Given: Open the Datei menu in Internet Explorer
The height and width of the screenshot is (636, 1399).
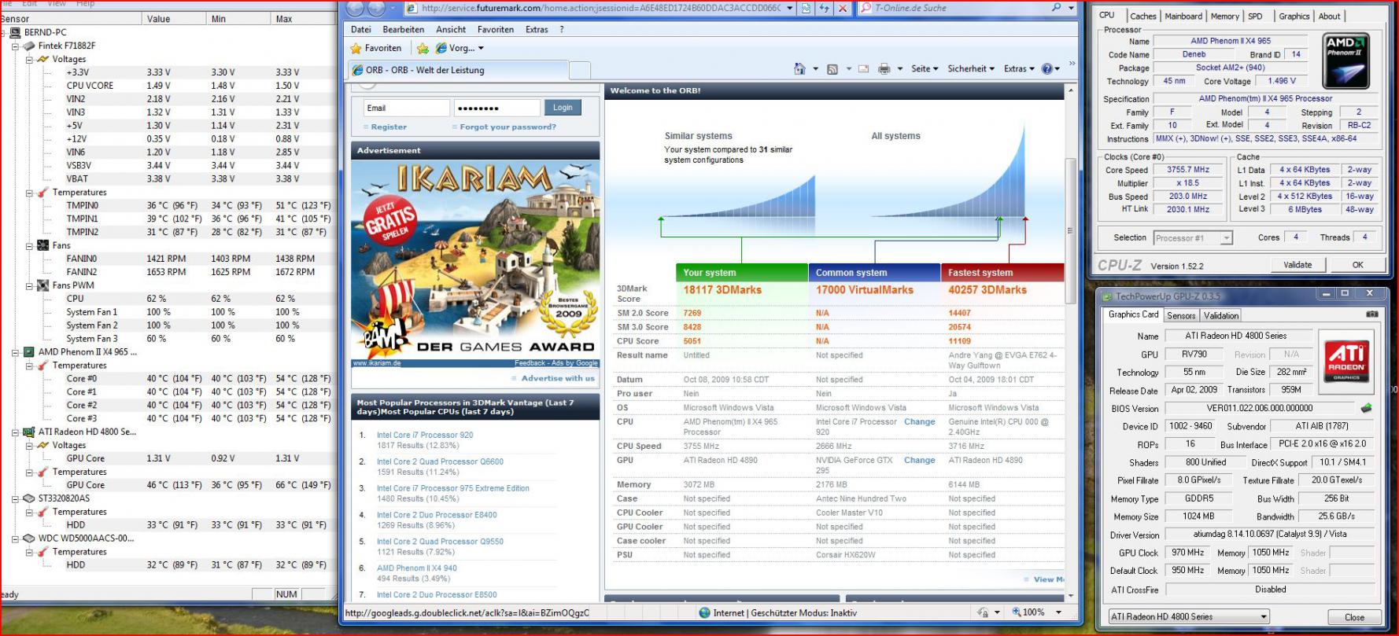Looking at the screenshot, I should pos(361,29).
